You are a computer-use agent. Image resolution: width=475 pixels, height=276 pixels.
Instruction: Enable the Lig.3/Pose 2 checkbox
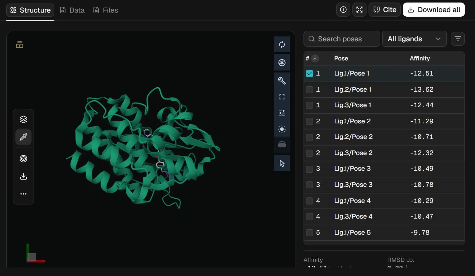(x=310, y=153)
